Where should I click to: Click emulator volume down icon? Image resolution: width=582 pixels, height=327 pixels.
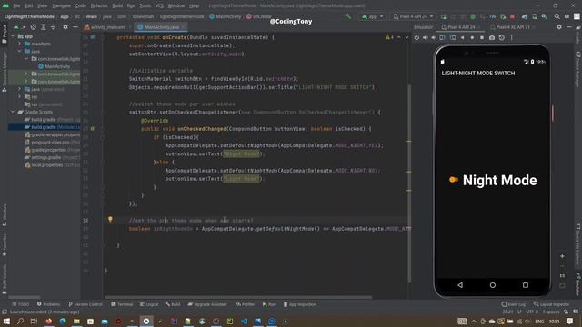coord(434,37)
